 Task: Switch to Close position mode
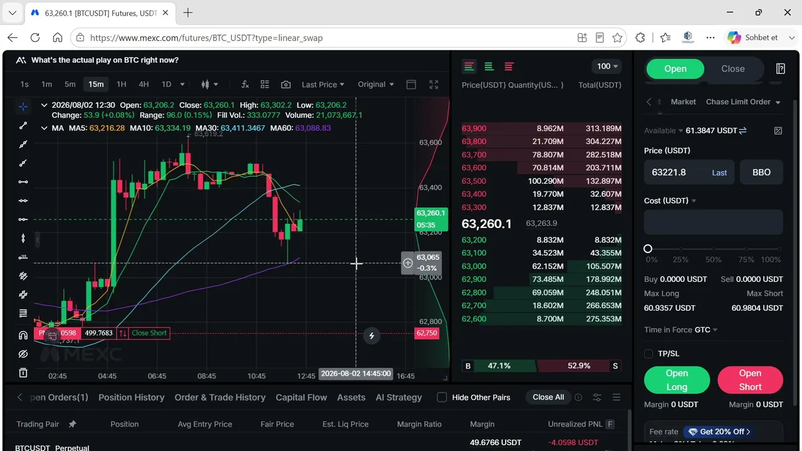[732, 69]
